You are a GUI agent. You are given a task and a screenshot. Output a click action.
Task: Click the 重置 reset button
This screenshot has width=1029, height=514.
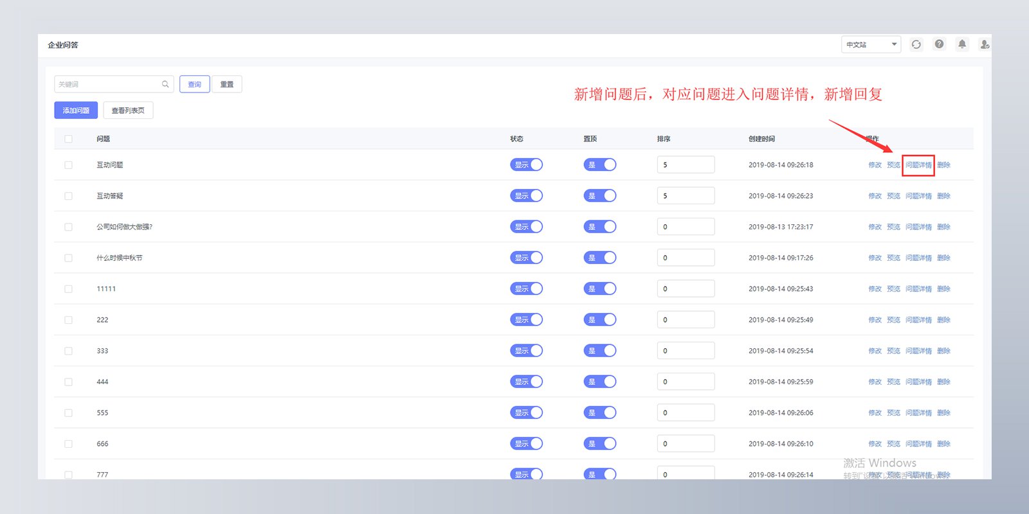click(x=227, y=84)
